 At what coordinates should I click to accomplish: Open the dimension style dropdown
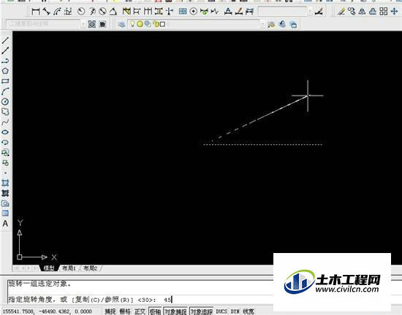310,12
